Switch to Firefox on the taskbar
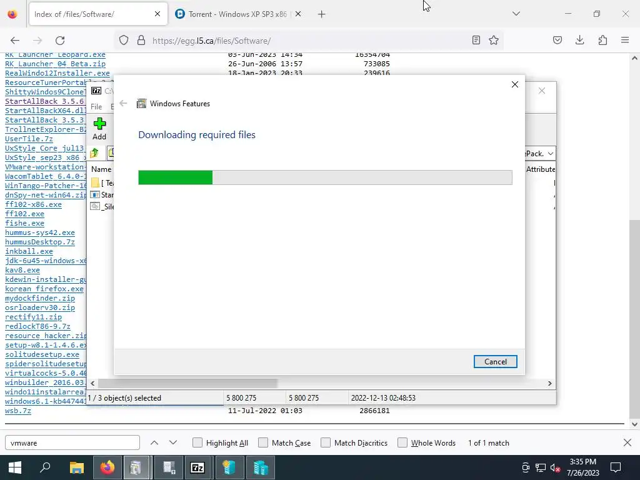Image resolution: width=640 pixels, height=480 pixels. pos(107,467)
